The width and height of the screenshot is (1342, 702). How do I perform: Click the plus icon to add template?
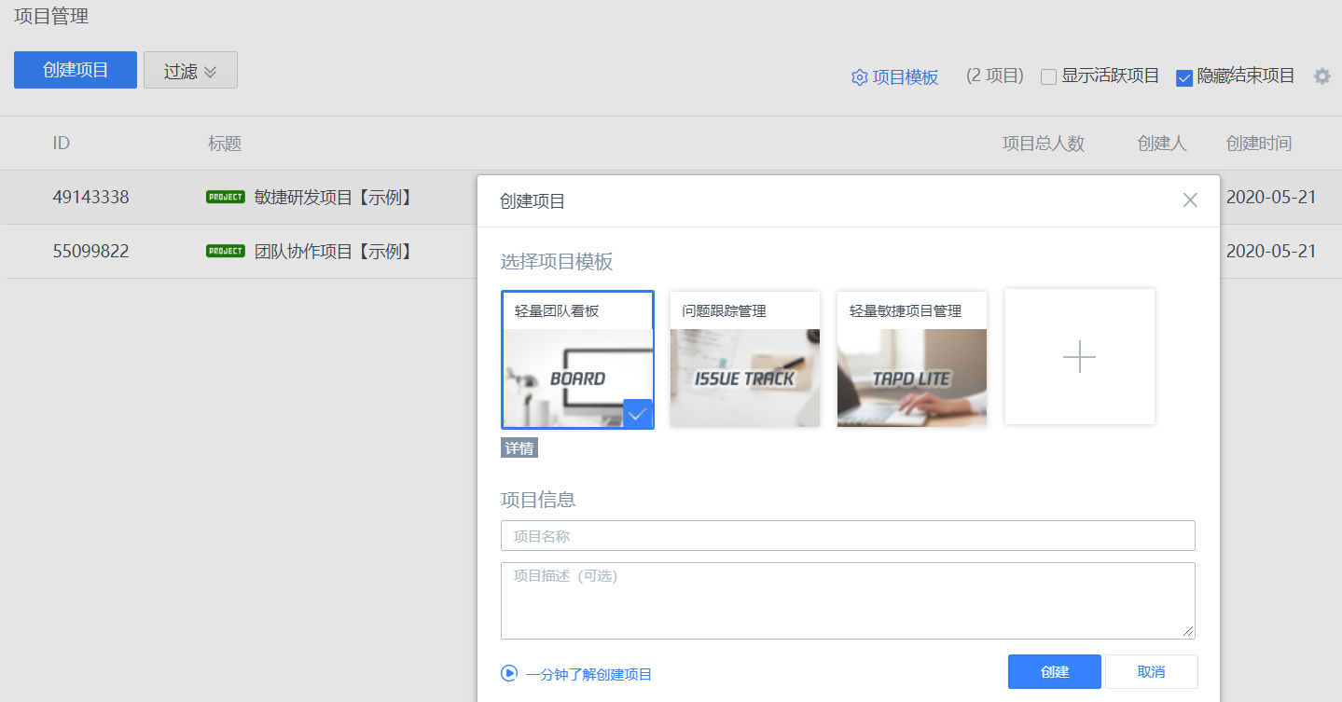1079,357
